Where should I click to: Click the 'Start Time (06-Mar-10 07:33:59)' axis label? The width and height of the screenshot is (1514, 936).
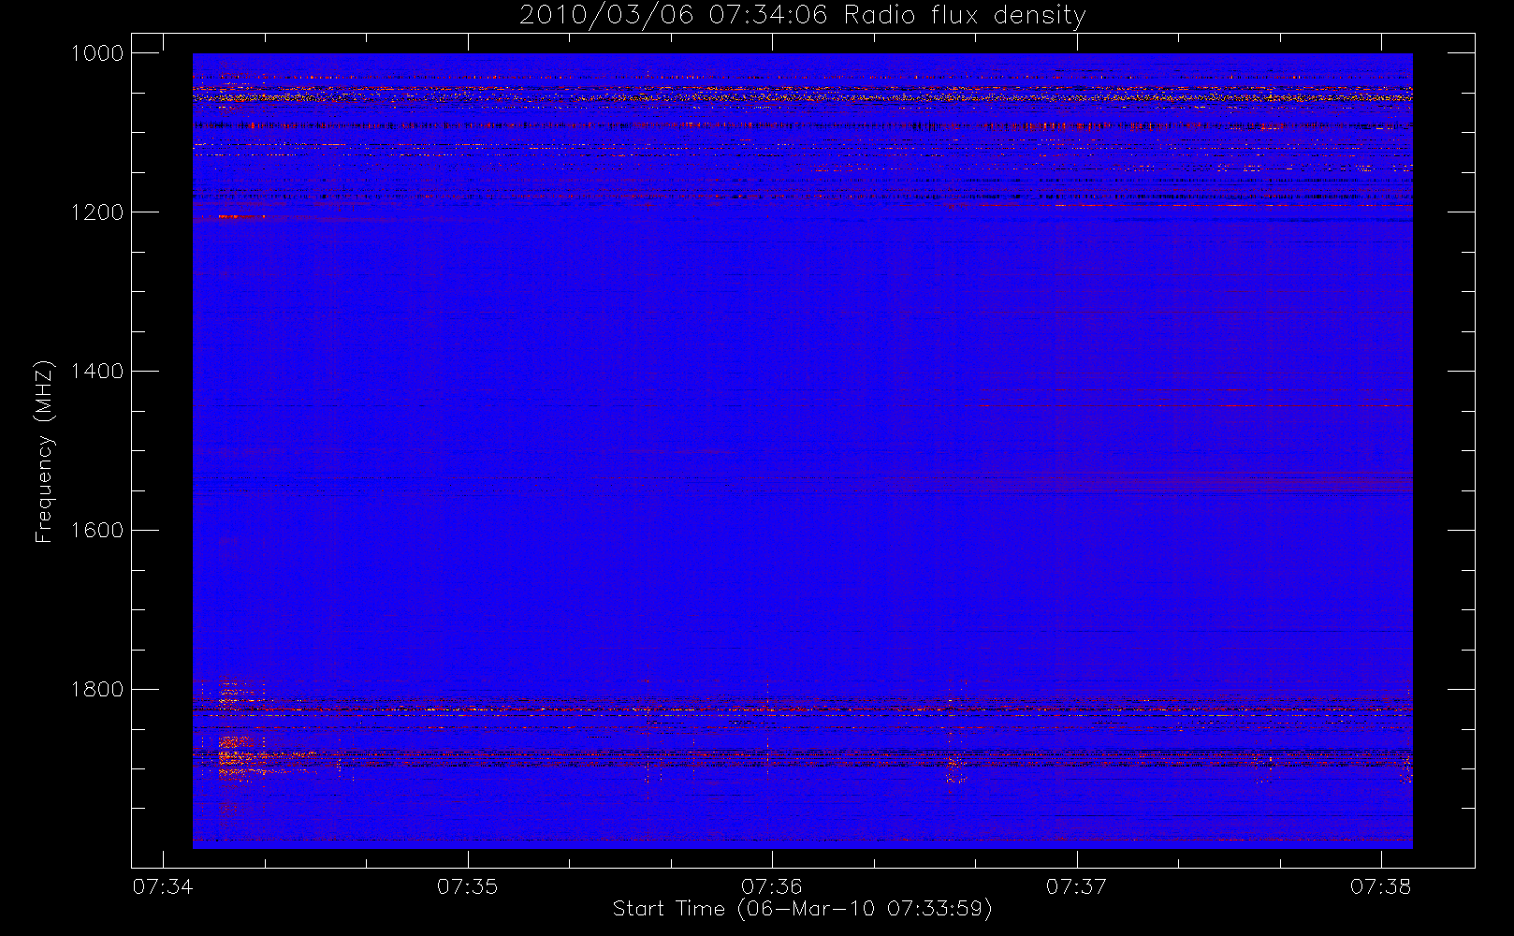pyautogui.click(x=802, y=909)
